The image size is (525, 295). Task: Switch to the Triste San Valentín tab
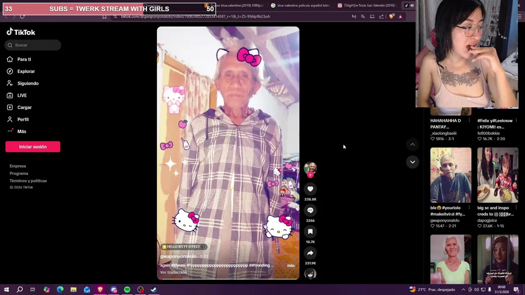tap(367, 5)
